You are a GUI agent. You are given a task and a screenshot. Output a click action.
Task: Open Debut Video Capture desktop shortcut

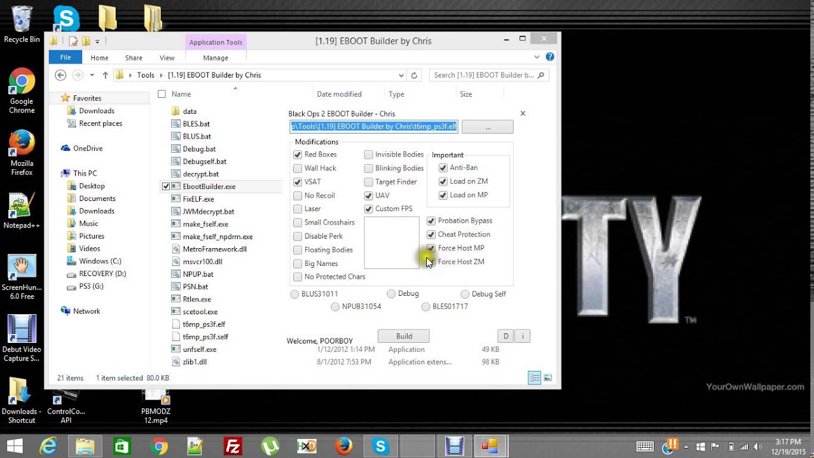[x=22, y=338]
